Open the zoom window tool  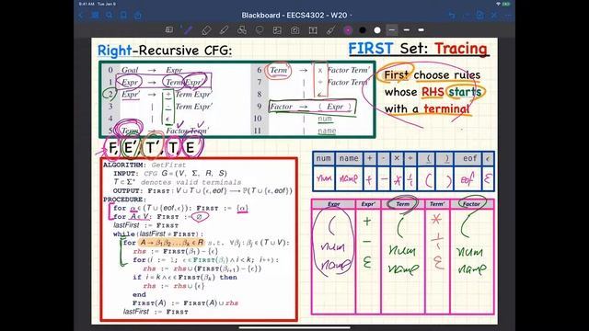tap(169, 30)
